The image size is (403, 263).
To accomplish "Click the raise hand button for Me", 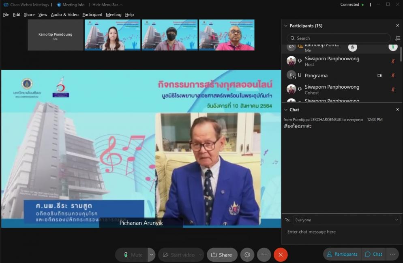I will (x=352, y=47).
